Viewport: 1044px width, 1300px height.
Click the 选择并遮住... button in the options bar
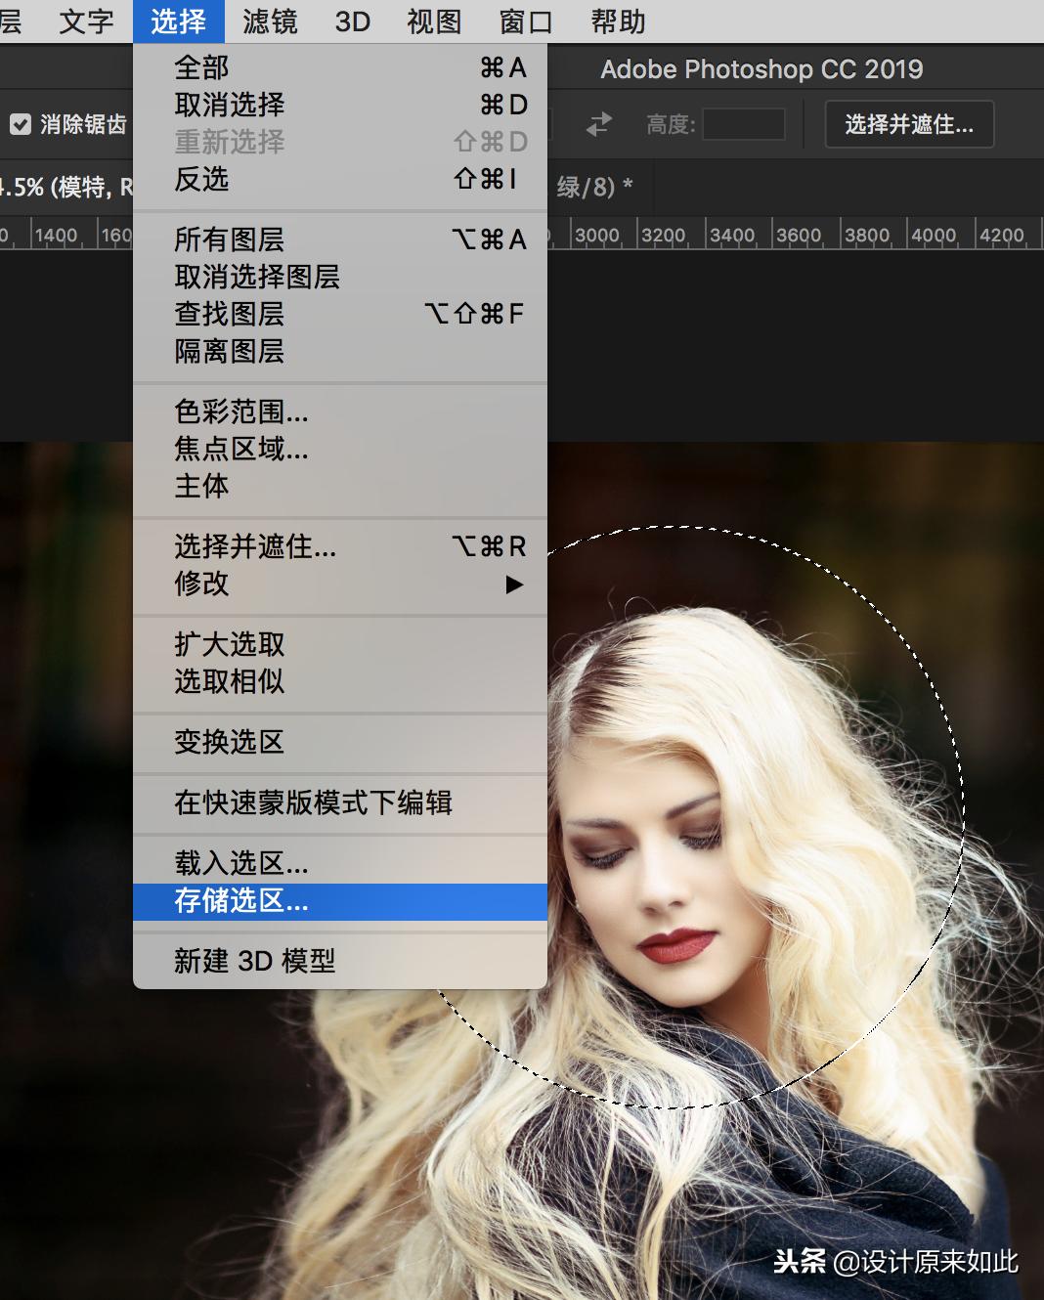click(x=908, y=124)
